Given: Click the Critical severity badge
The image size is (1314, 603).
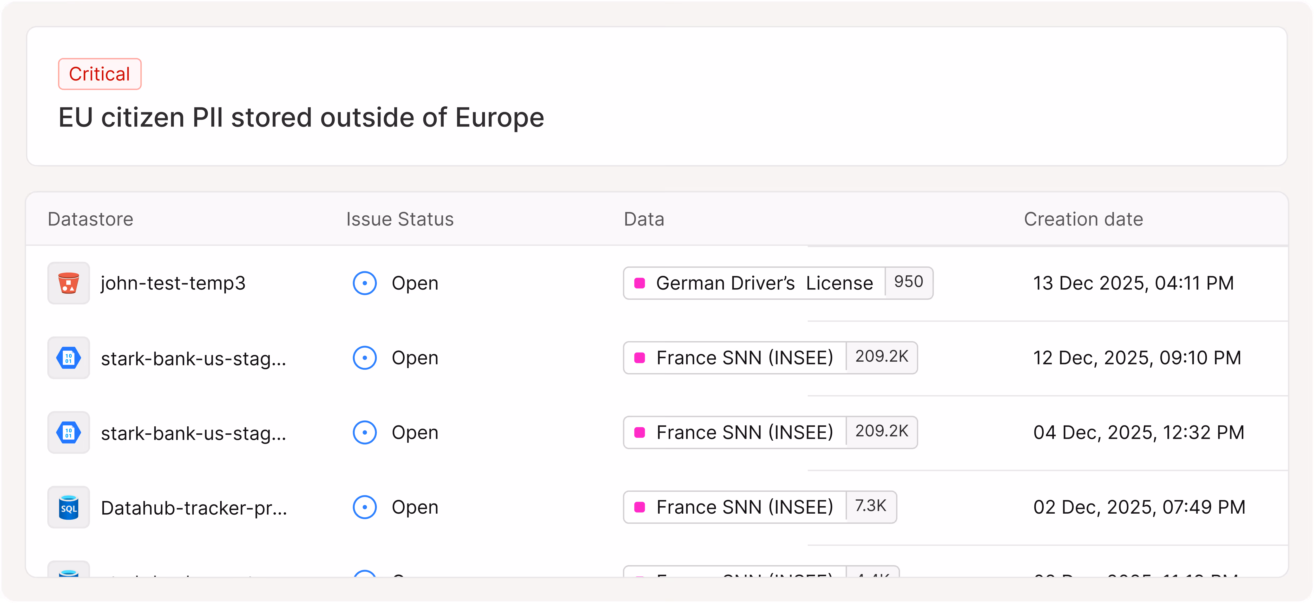Looking at the screenshot, I should (x=100, y=74).
